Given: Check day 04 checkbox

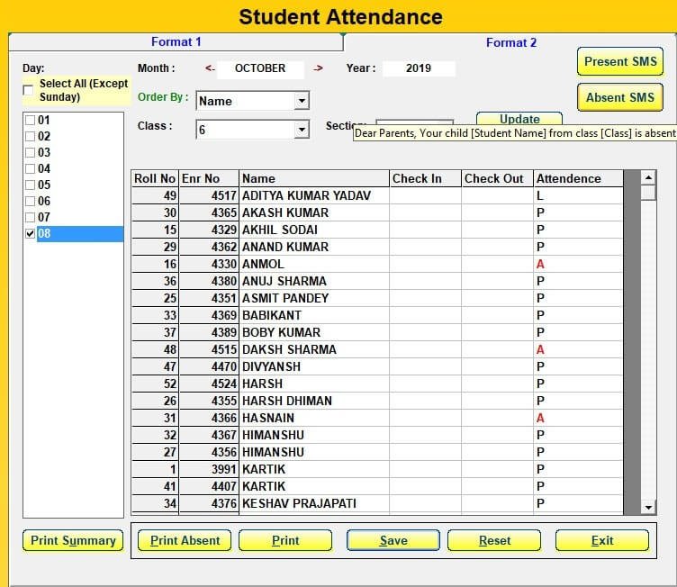Looking at the screenshot, I should tap(31, 169).
